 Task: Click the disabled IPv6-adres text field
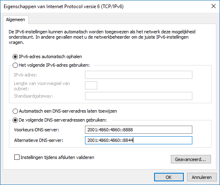pos(139,75)
